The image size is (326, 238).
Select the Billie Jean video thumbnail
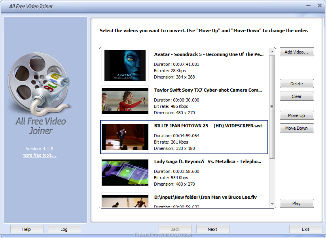tap(125, 137)
